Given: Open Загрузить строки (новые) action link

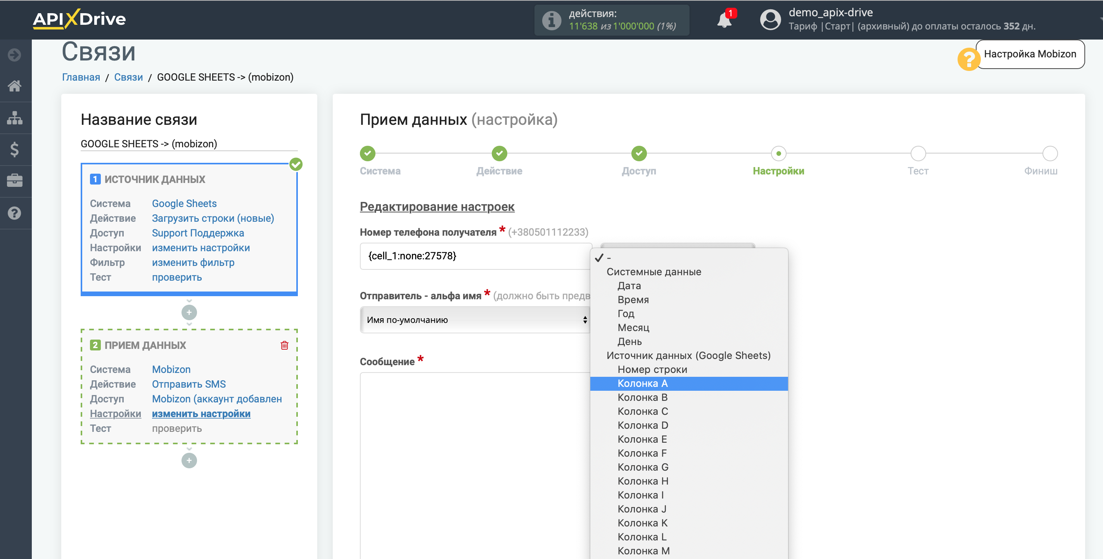Looking at the screenshot, I should (213, 218).
